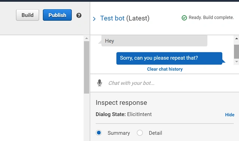
Task: Click the green build complete checkmark icon
Action: tap(184, 18)
